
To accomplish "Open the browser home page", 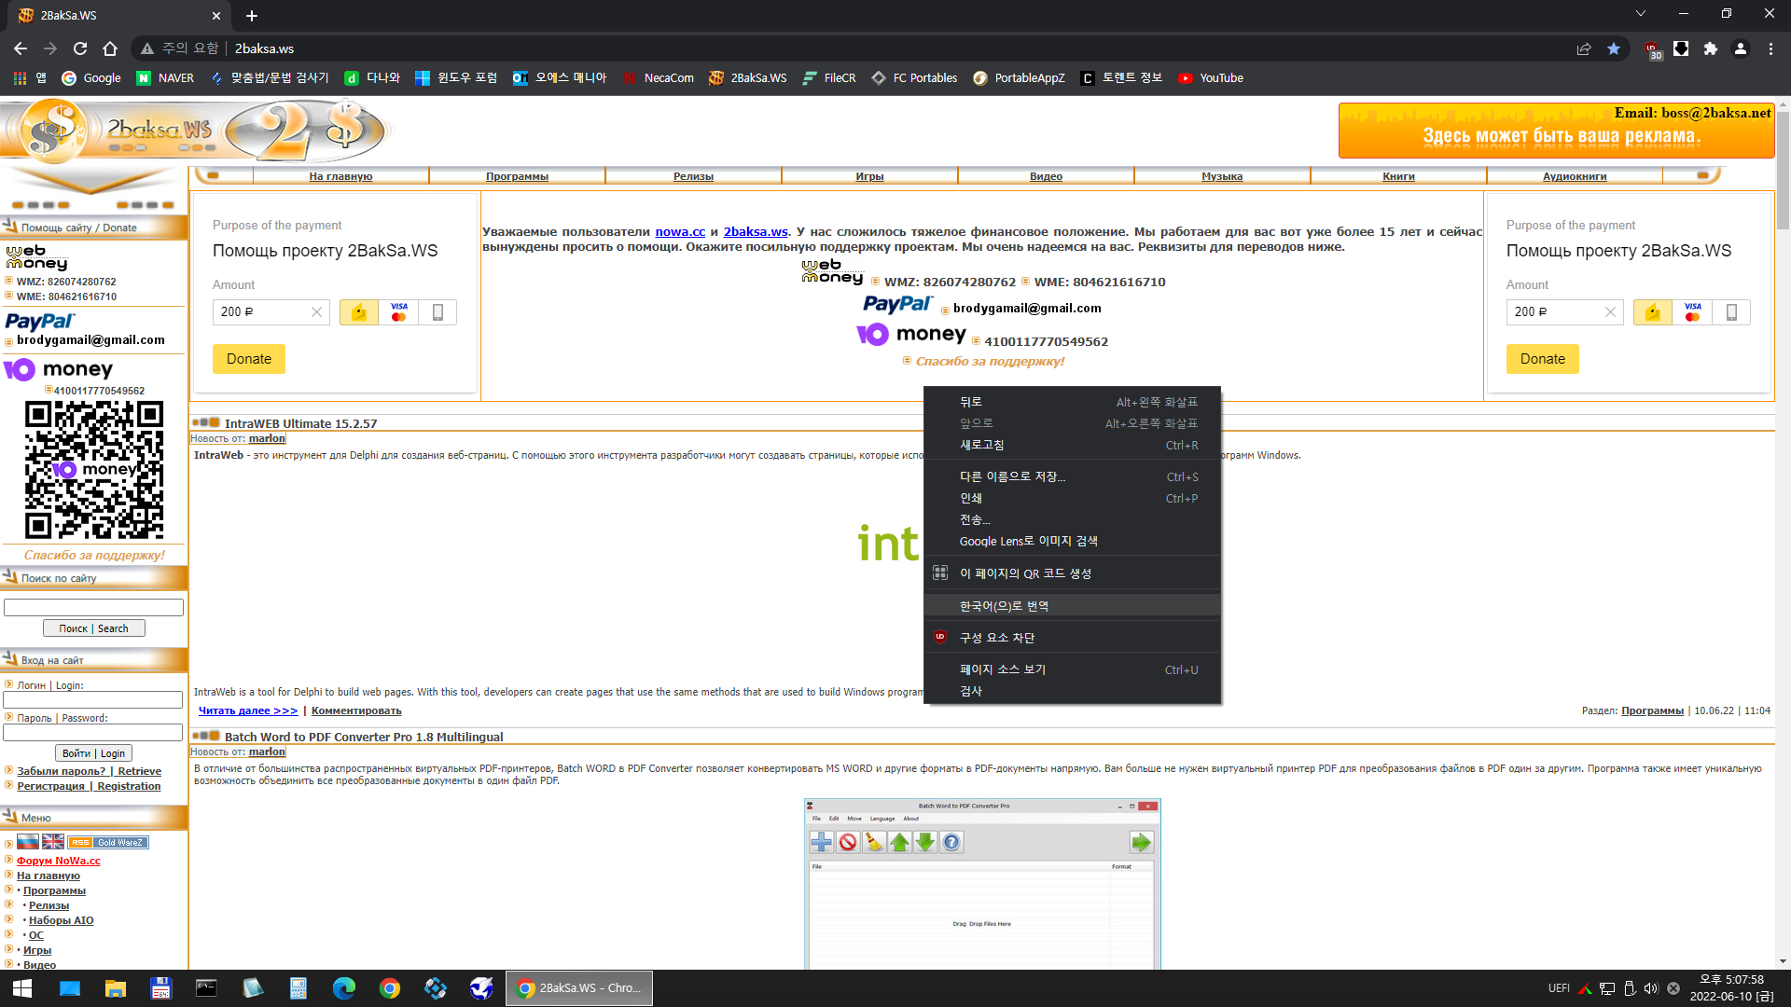I will click(110, 48).
